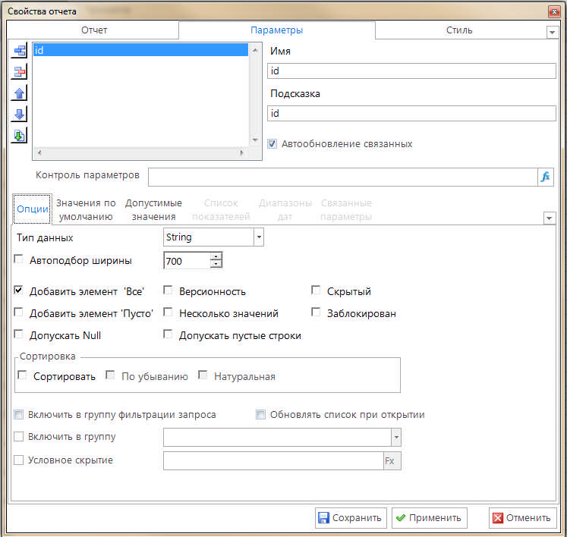Check the Скрытый option
567x537 pixels.
317,291
